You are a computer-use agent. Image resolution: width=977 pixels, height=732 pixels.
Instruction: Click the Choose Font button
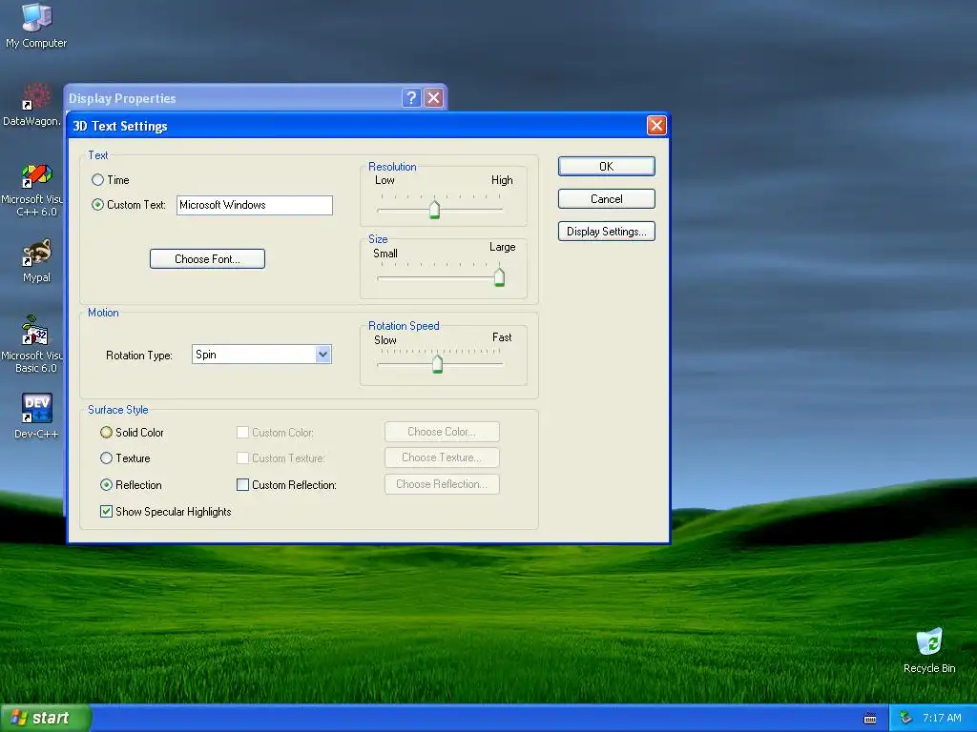point(207,259)
